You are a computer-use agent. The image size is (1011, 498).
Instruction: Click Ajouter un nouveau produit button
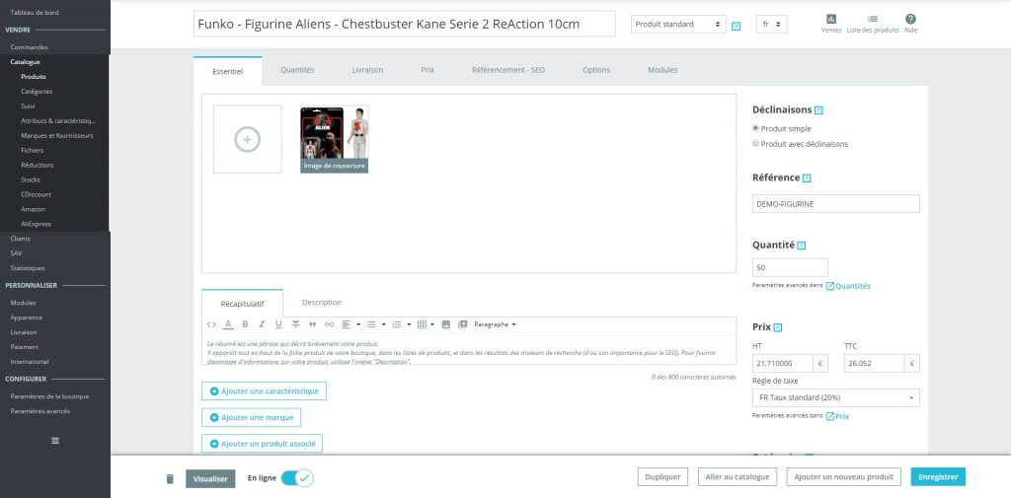pyautogui.click(x=843, y=477)
